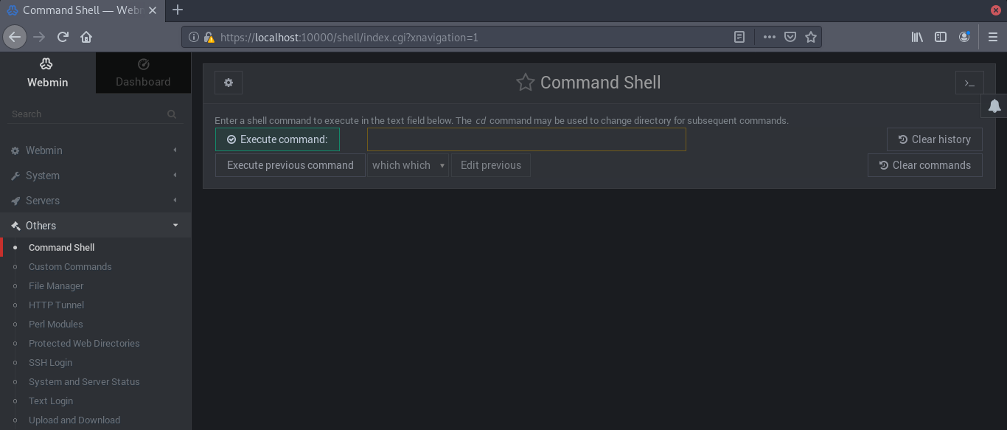The image size is (1007, 430).
Task: Open the previous commands dropdown
Action: (x=408, y=165)
